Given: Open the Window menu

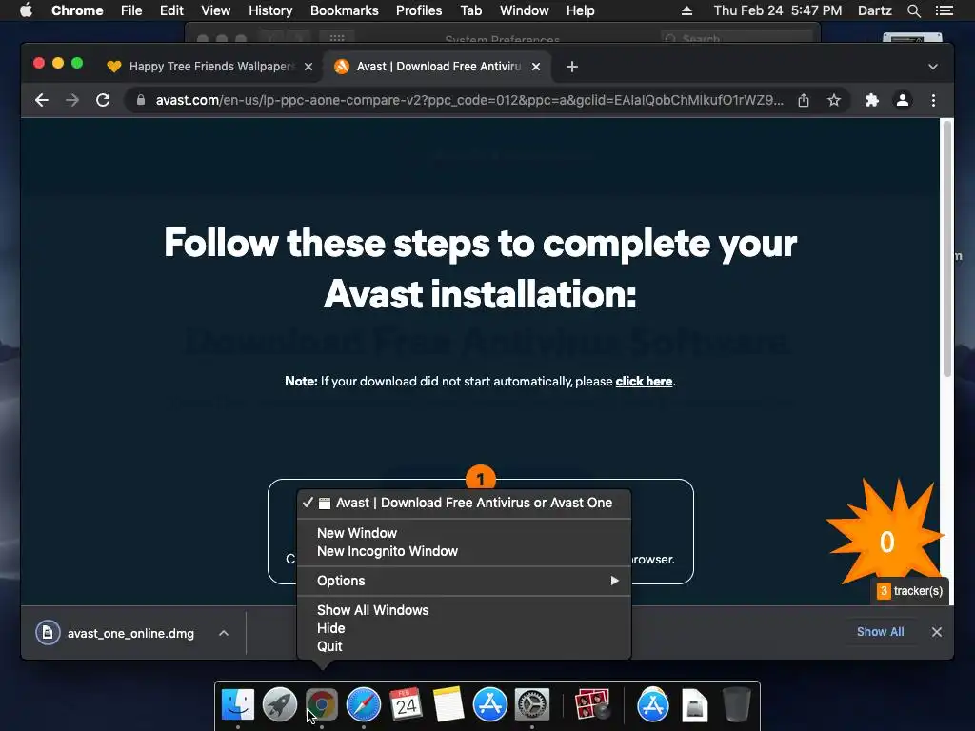Looking at the screenshot, I should 525,10.
